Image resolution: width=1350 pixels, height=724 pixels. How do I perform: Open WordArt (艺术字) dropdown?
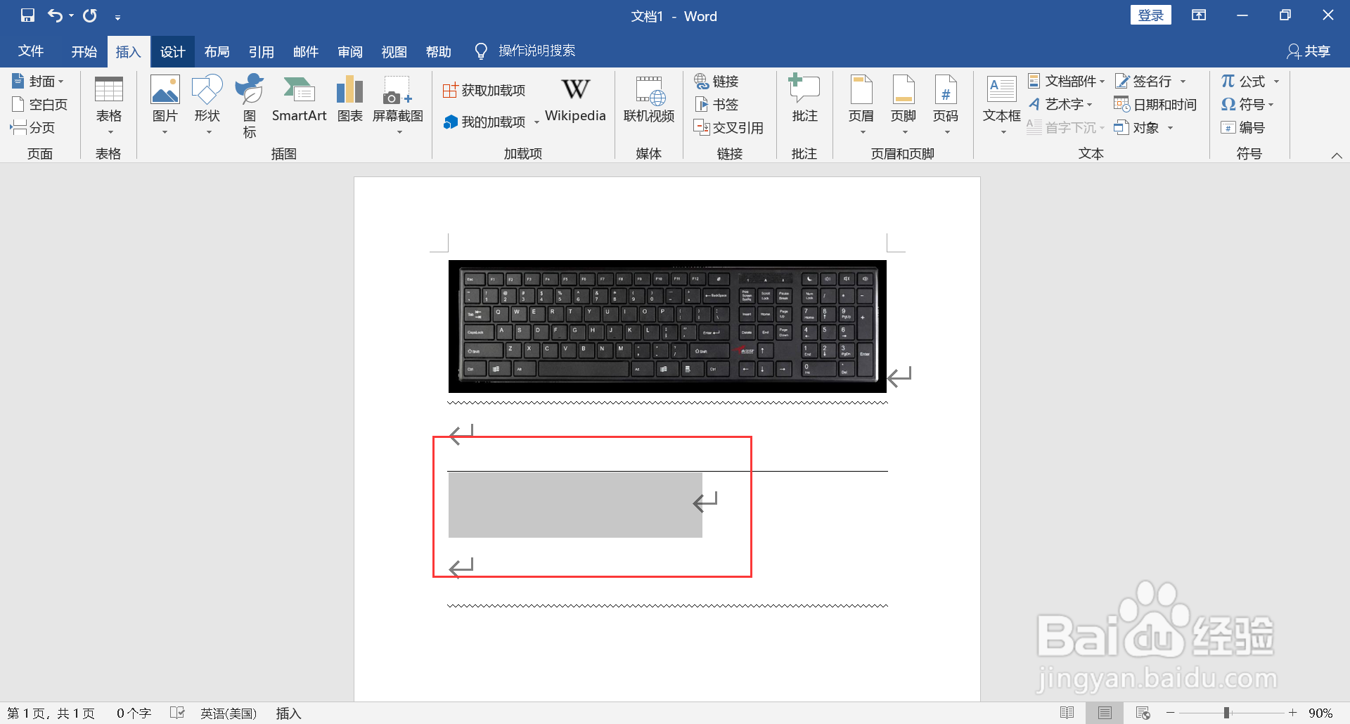[1061, 105]
